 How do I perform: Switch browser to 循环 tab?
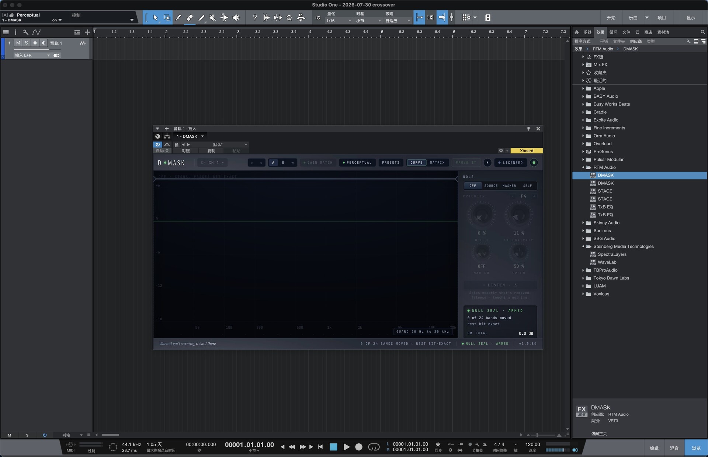point(613,32)
